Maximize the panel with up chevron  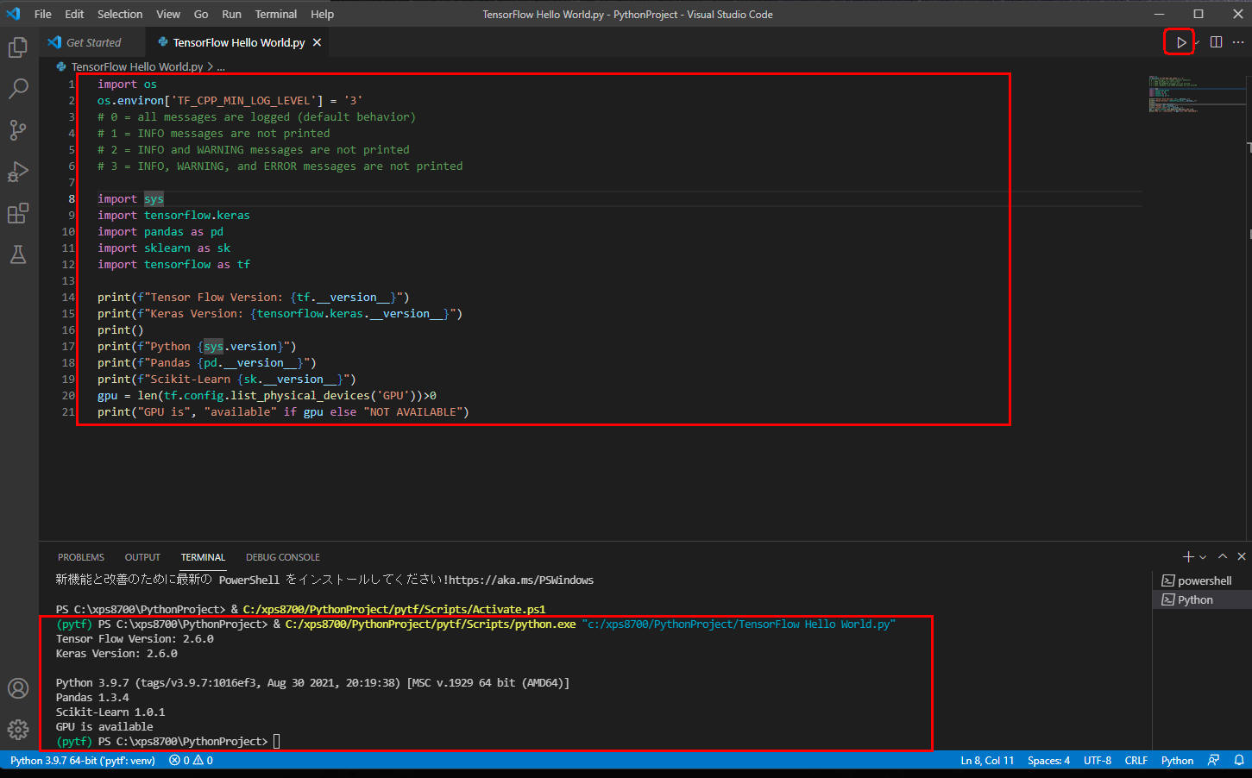coord(1223,556)
